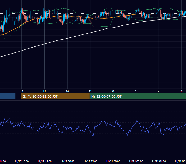Click the 4 hour label on chart axis
This screenshot has width=186, height=164.
click(159, 92)
